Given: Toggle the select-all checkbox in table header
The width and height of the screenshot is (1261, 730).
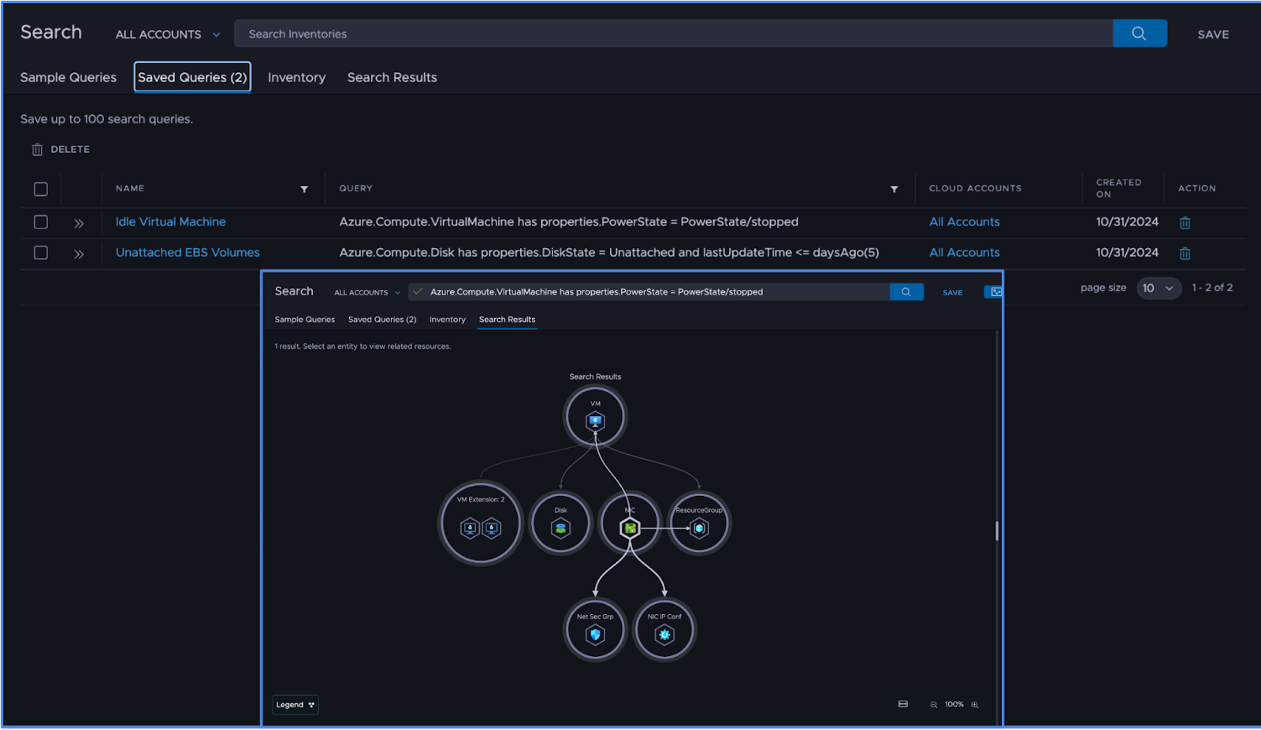Looking at the screenshot, I should tap(41, 189).
